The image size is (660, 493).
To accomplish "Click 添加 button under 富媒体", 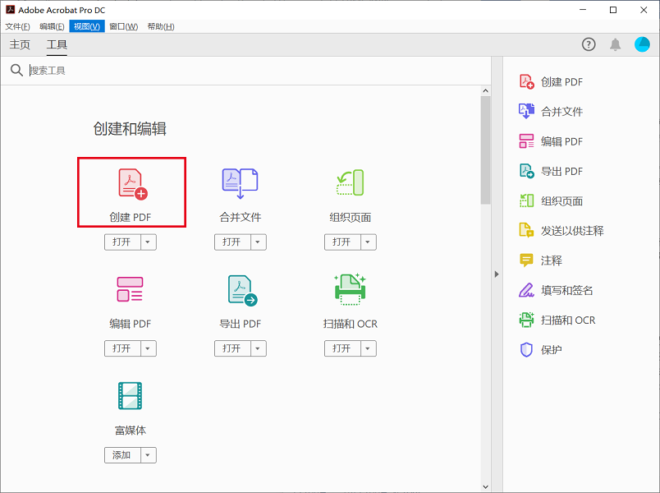I will click(x=121, y=455).
